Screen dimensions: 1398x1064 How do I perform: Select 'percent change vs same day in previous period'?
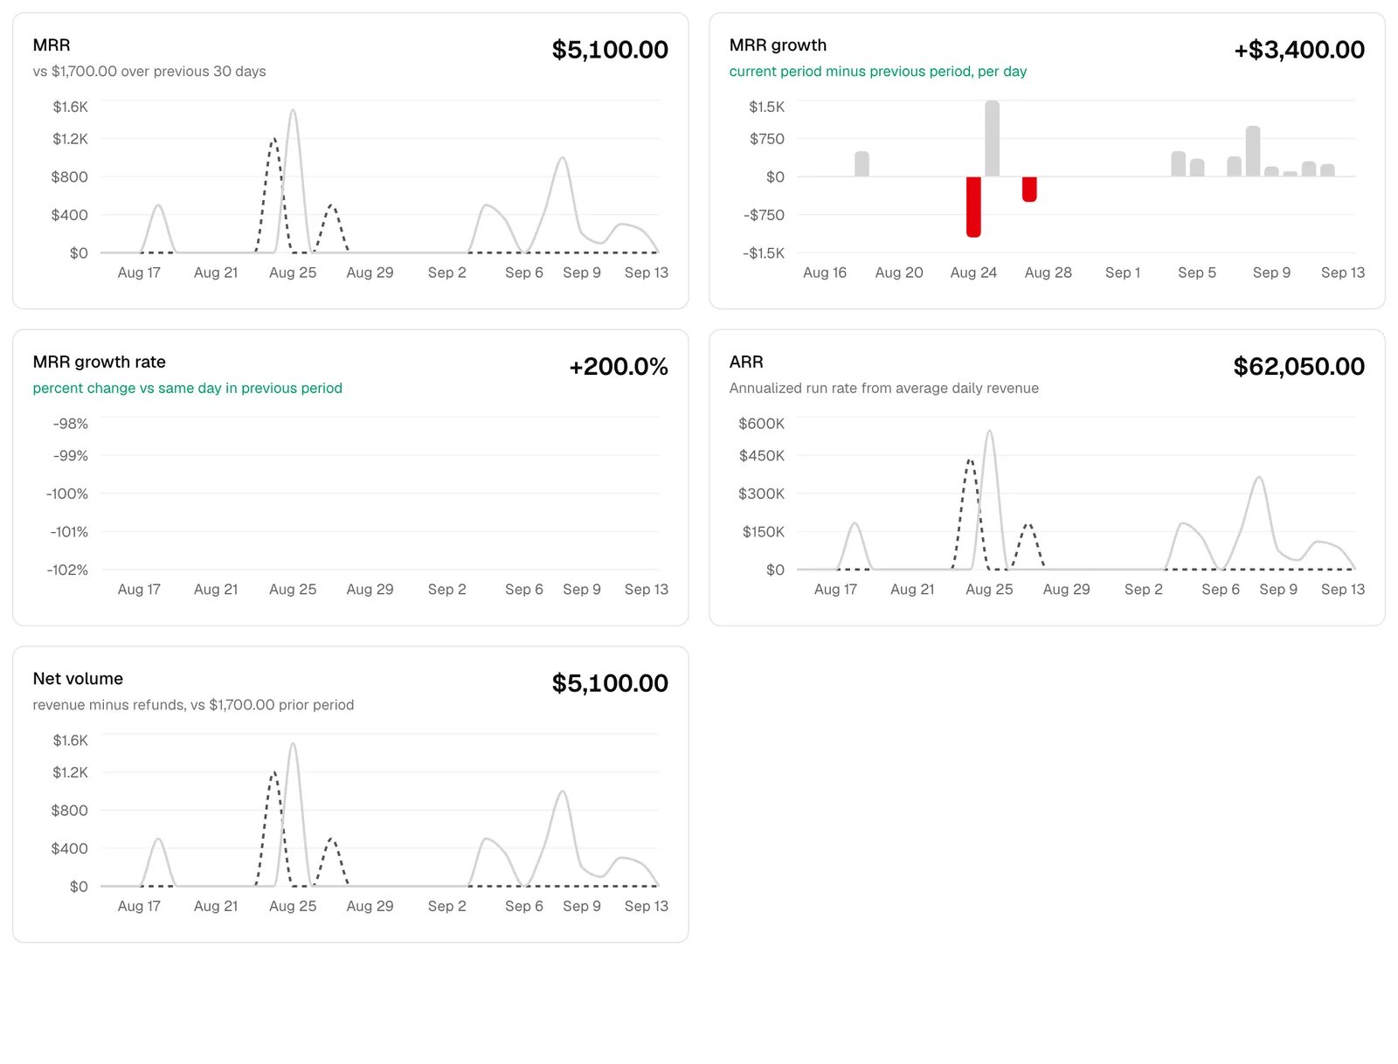(x=188, y=388)
